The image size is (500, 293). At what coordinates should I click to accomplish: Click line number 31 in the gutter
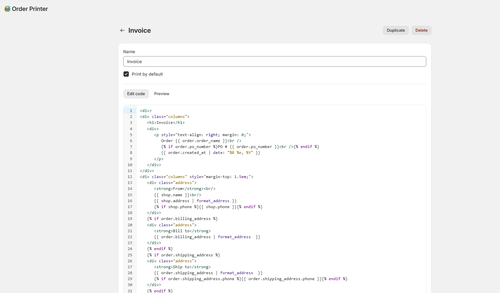pyautogui.click(x=130, y=291)
